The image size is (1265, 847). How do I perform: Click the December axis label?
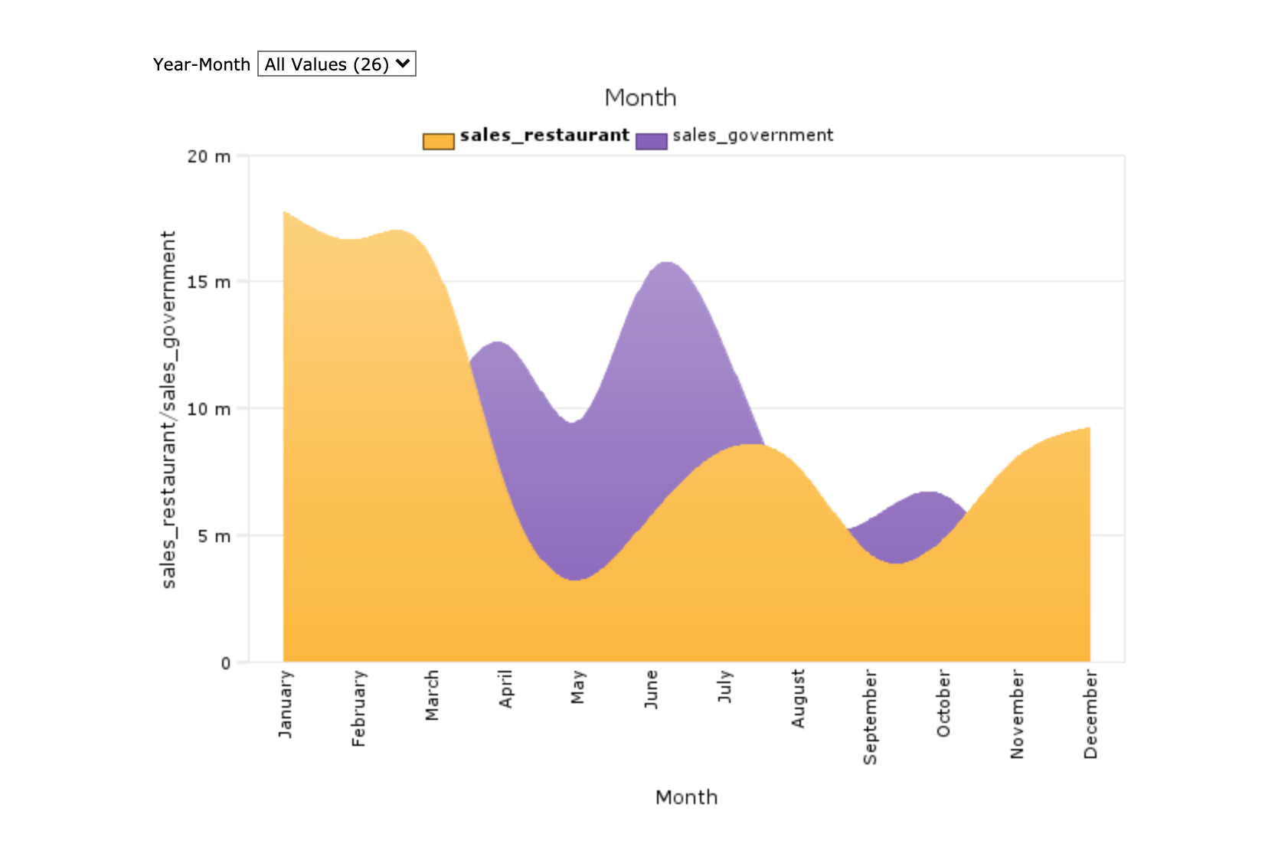[1090, 712]
